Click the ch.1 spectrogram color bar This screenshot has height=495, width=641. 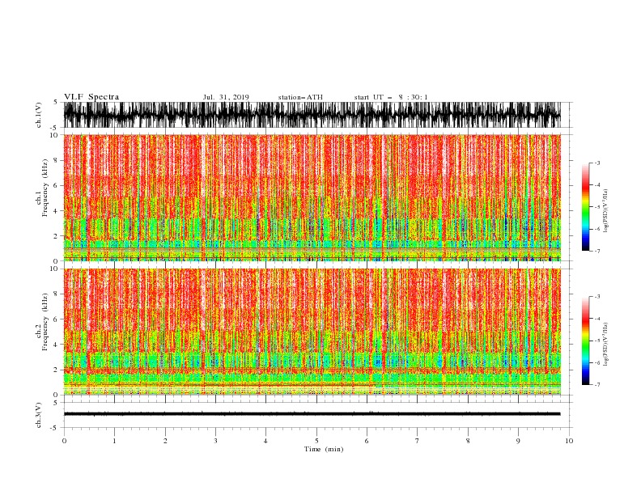pyautogui.click(x=585, y=207)
